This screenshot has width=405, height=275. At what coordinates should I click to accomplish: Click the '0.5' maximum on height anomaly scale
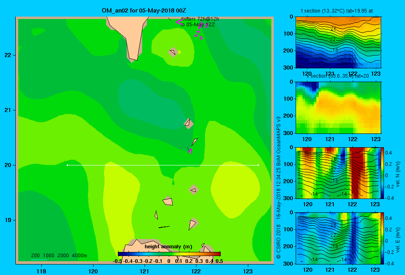pos(219,261)
